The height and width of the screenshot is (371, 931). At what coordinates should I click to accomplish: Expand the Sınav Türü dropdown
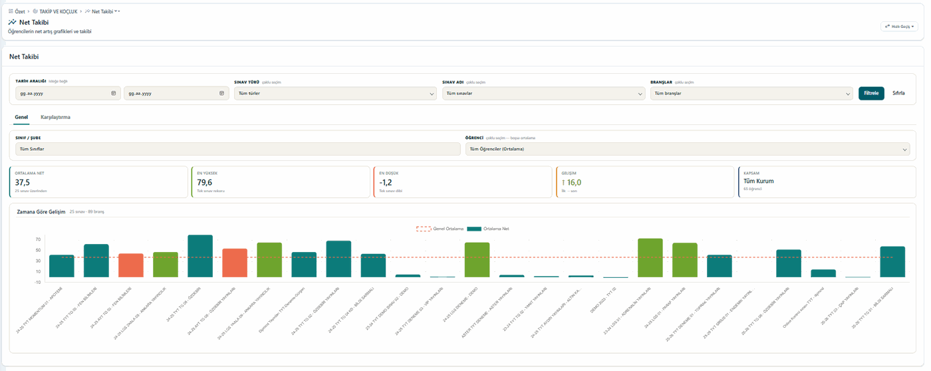[336, 94]
